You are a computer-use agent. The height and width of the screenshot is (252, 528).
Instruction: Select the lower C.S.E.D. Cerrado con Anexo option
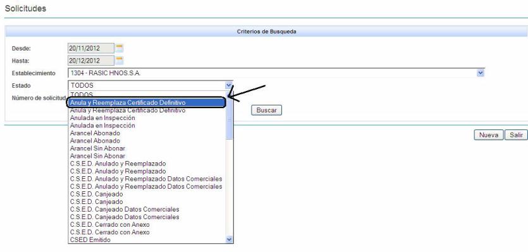coord(147,232)
